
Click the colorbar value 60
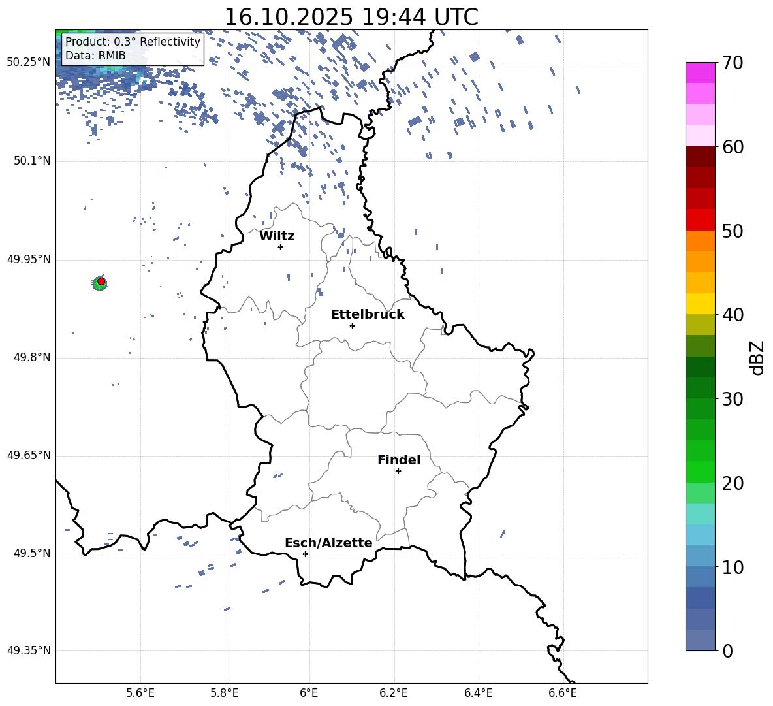pos(733,147)
